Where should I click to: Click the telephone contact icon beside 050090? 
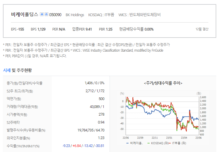[x=46, y=14]
